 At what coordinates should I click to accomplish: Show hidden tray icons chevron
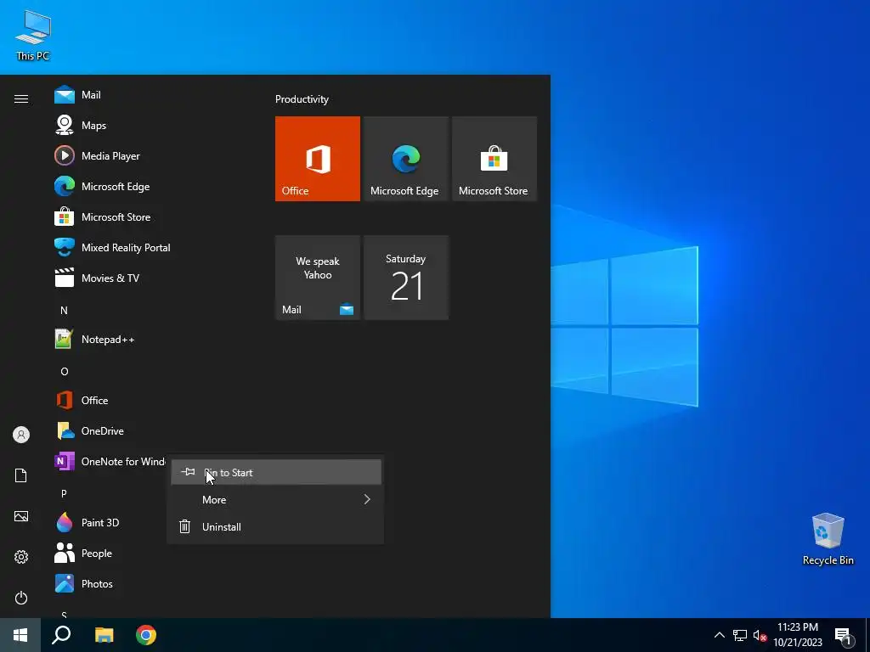pos(719,635)
